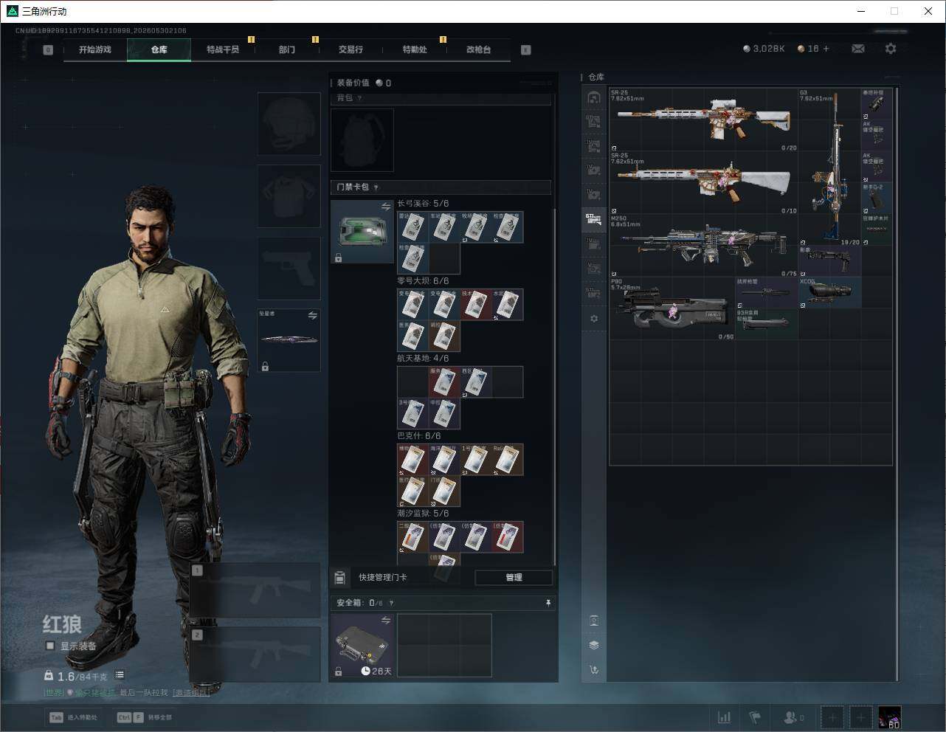946x732 pixels.
Task: Switch to the 改枪台 tab
Action: [478, 49]
